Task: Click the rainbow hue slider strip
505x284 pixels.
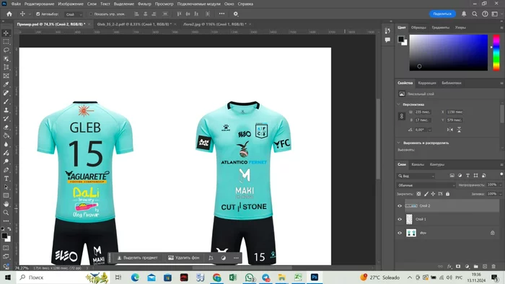Action: pyautogui.click(x=496, y=53)
